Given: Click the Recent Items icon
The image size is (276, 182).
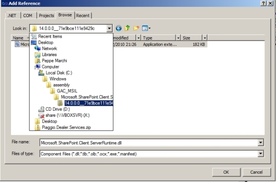Looking at the screenshot, I should (34, 36).
